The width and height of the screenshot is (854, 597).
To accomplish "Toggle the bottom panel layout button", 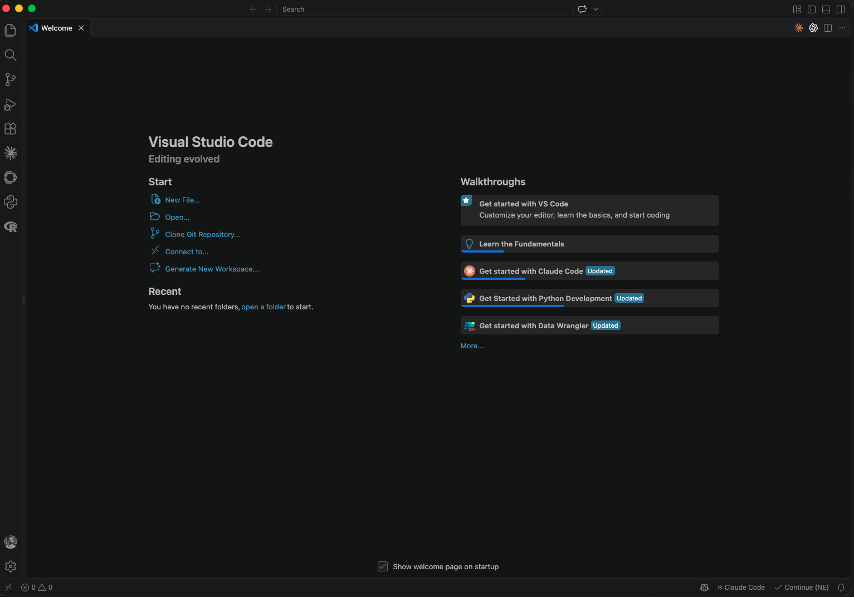I will (x=826, y=9).
